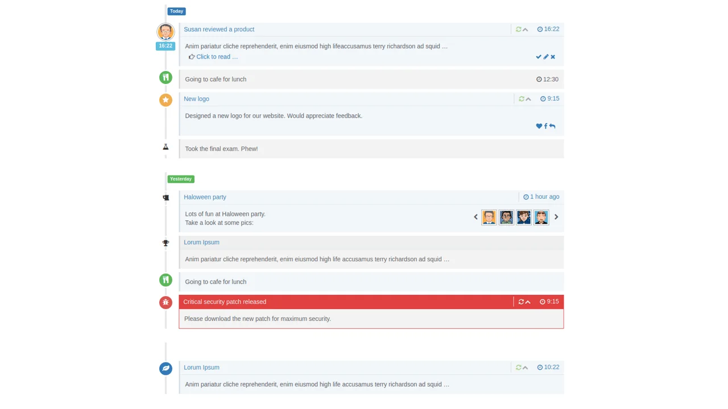Image resolution: width=728 pixels, height=409 pixels.
Task: Collapse the New logo widget
Action: [528, 99]
